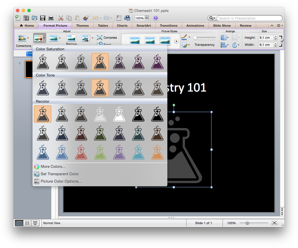Viewport: 298px width, 248px height.
Task: Select the light green recolor flask
Action: click(100, 152)
